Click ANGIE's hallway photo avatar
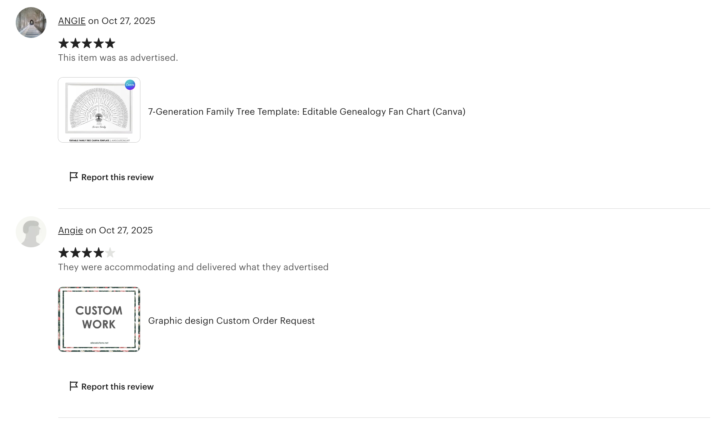The image size is (718, 421). pos(31,23)
